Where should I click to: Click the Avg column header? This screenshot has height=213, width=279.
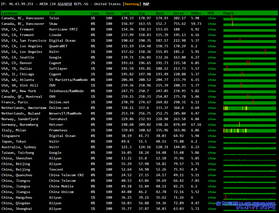141,13
